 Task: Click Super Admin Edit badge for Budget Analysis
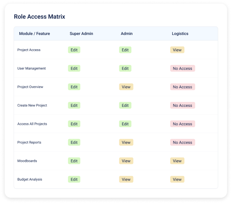(74, 179)
